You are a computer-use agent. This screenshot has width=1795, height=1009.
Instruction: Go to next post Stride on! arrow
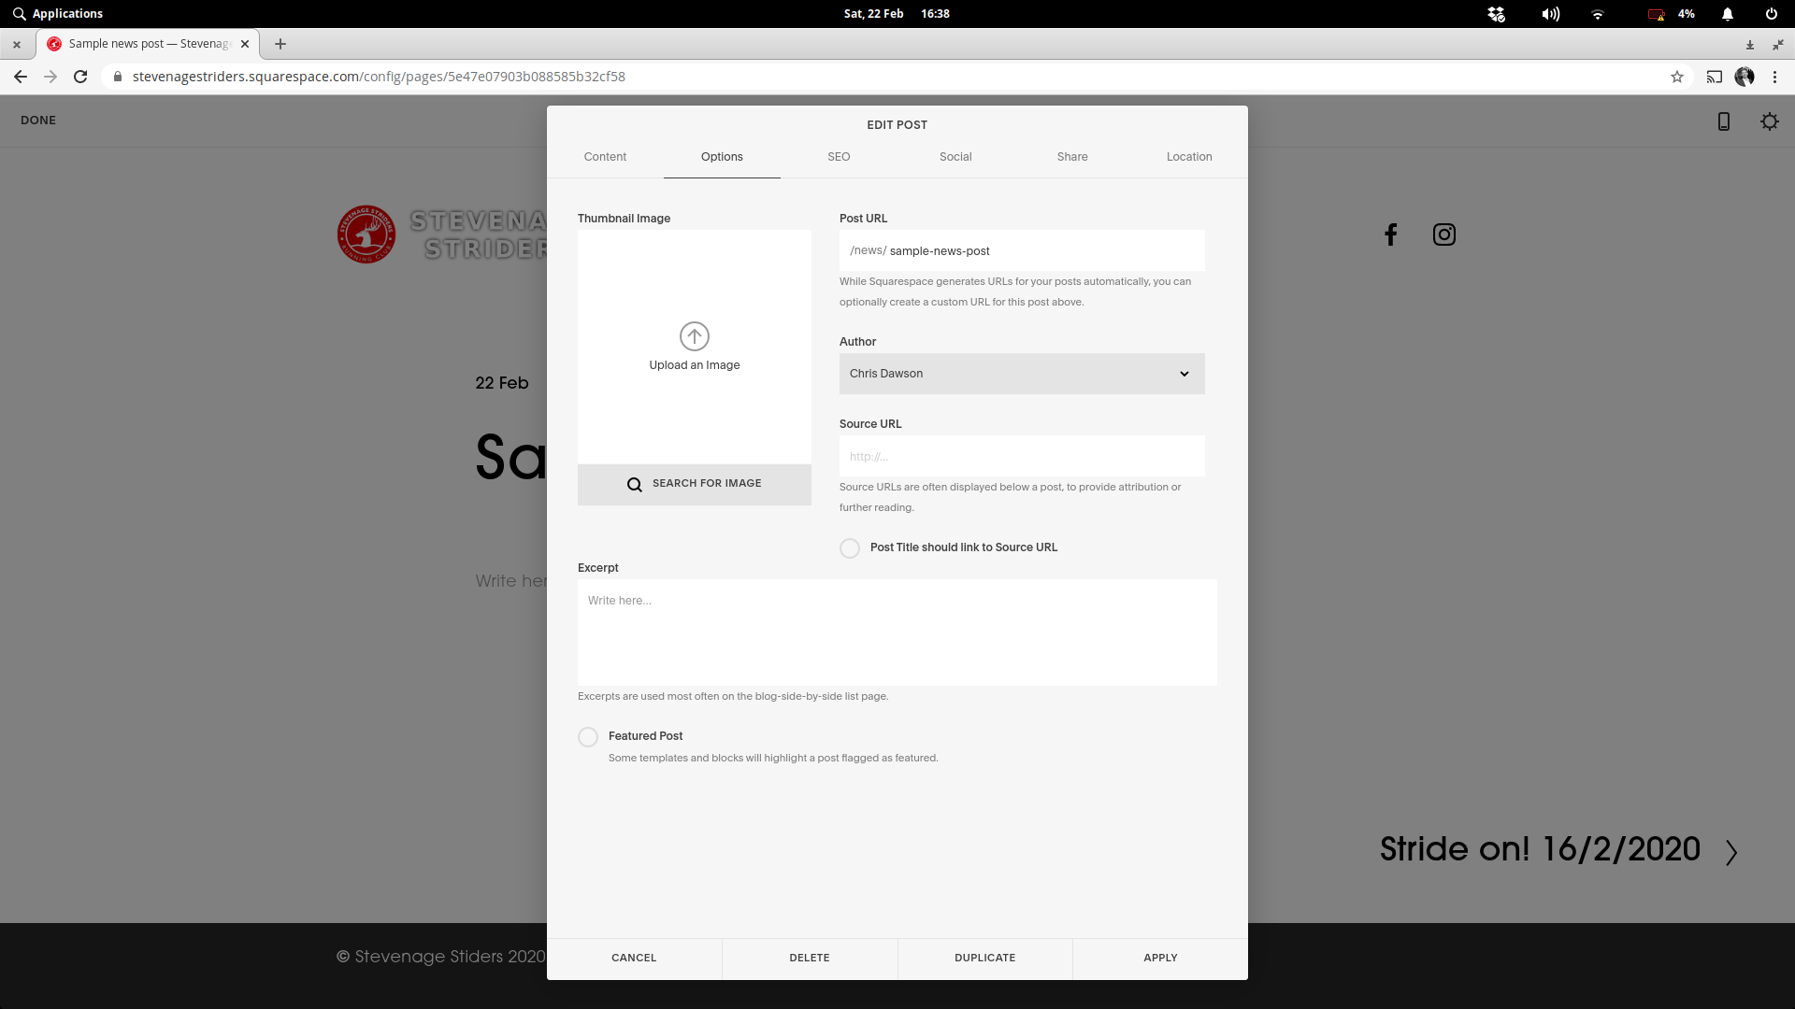pyautogui.click(x=1731, y=852)
